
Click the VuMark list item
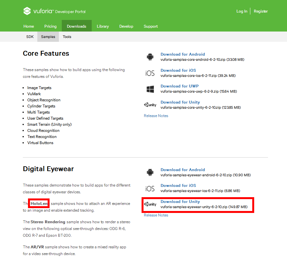click(x=34, y=94)
